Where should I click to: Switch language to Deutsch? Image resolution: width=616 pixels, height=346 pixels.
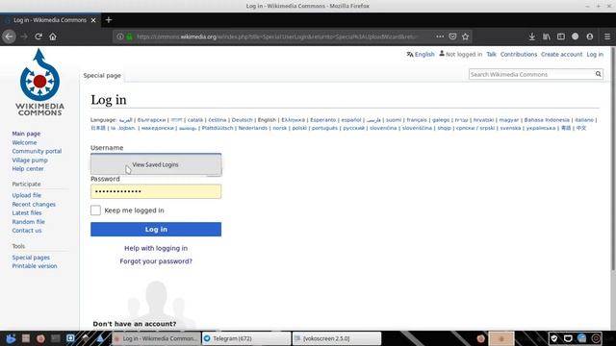(242, 119)
